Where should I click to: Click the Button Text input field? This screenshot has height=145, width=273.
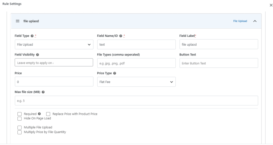[x=219, y=63]
